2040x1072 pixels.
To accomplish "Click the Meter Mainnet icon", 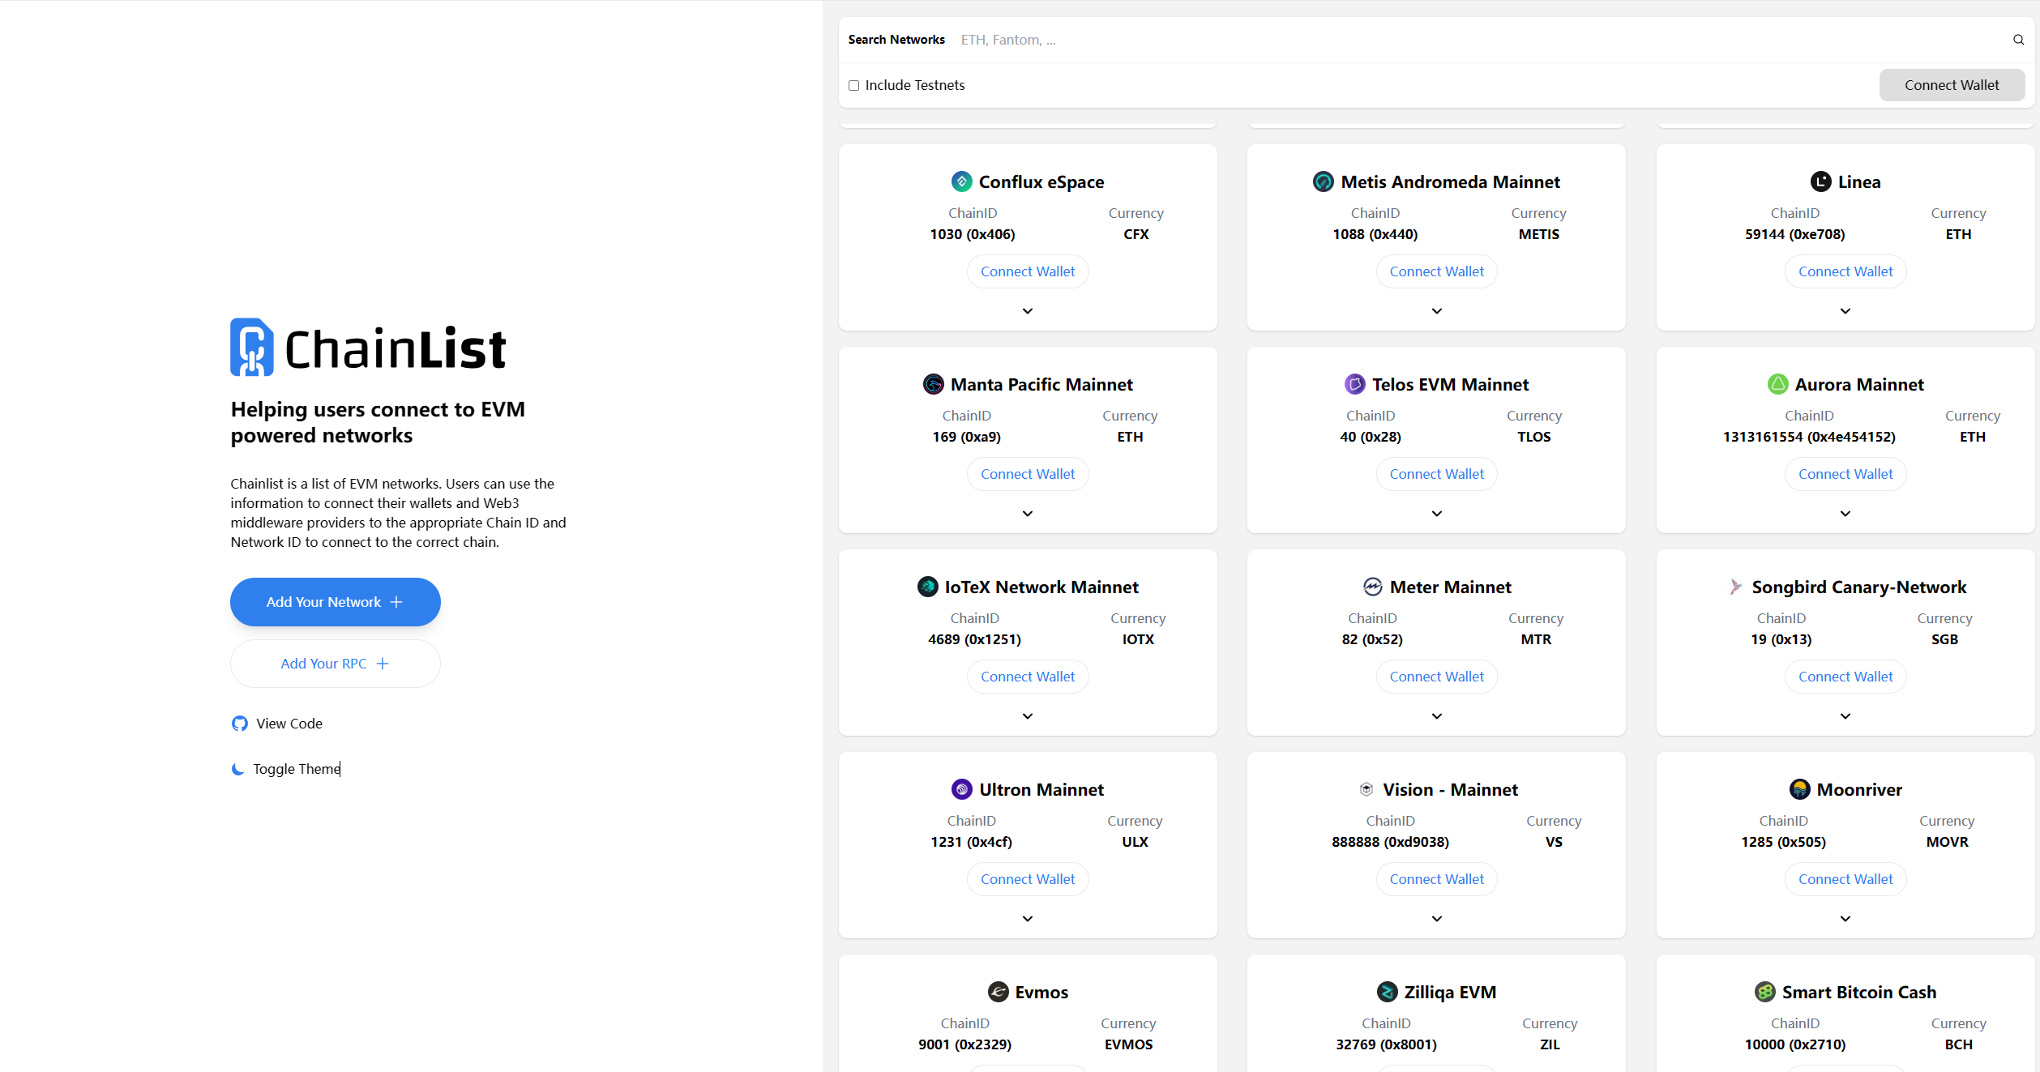I will click(x=1372, y=587).
